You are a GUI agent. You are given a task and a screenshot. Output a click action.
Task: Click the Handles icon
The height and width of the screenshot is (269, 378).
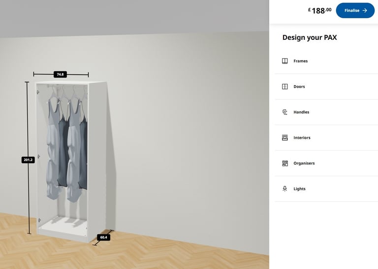point(284,112)
